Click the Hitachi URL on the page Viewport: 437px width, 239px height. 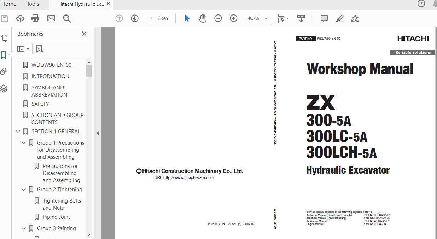point(184,178)
